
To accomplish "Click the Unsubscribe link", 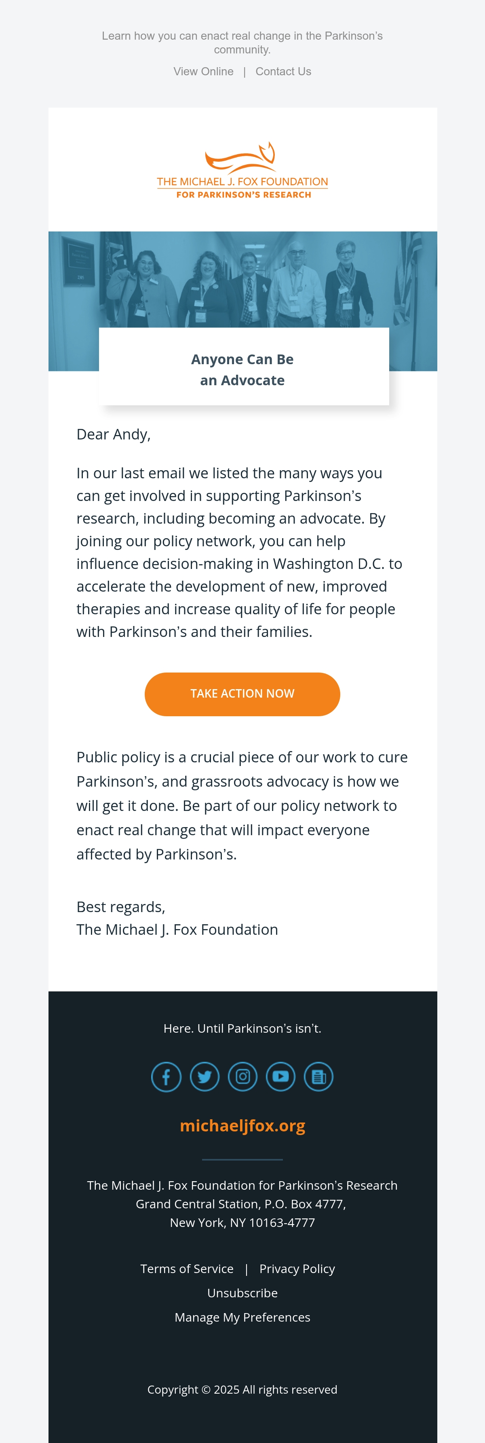I will [x=242, y=1292].
